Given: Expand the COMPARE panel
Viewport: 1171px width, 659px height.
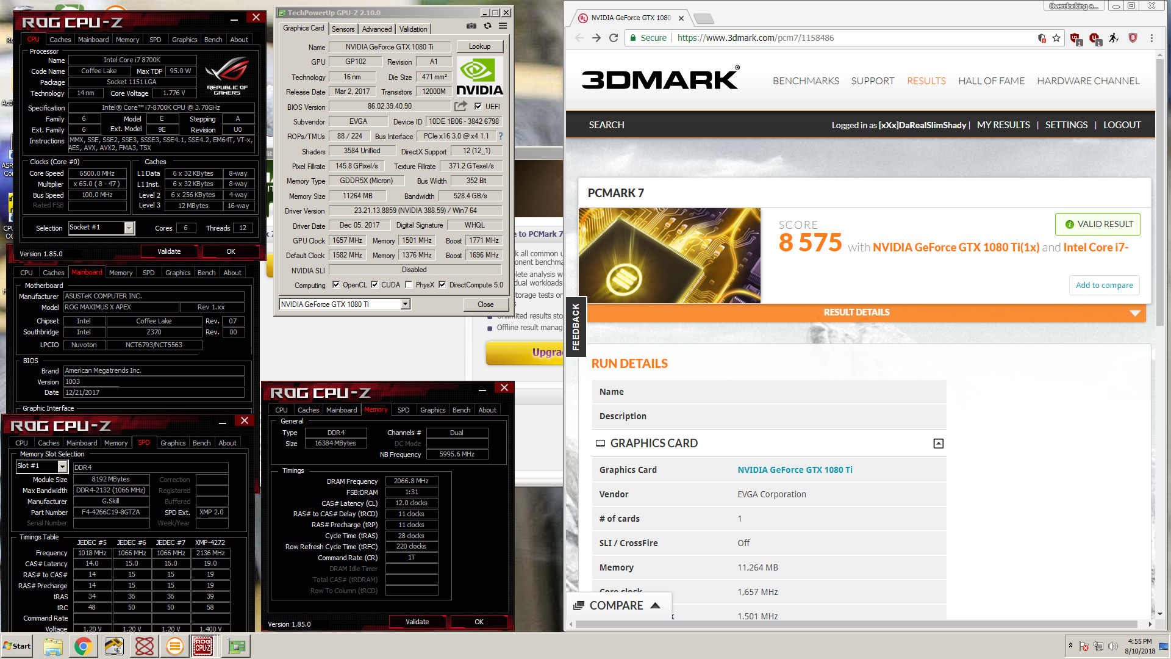Looking at the screenshot, I should pos(618,605).
